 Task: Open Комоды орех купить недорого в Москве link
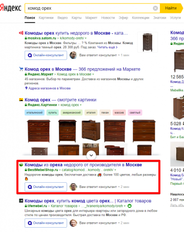click(x=76, y=33)
